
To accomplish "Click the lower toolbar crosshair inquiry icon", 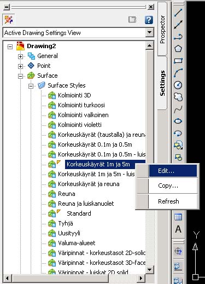I will tap(178, 252).
